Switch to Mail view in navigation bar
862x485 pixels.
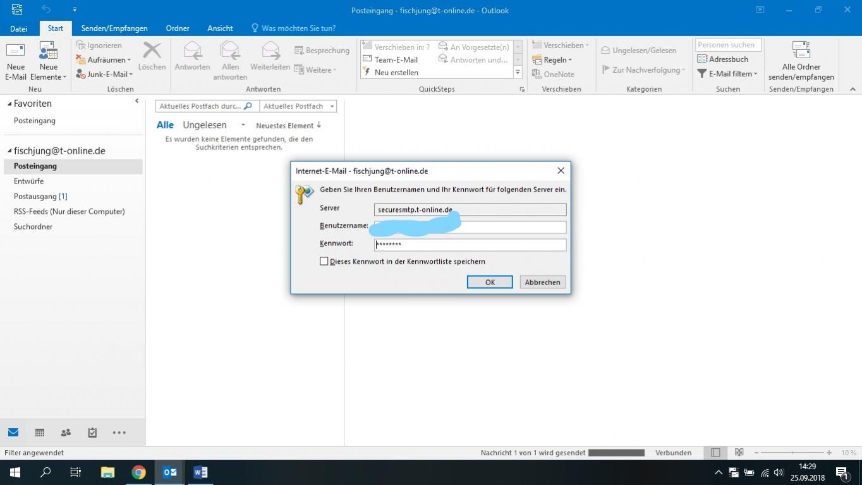[x=13, y=433]
